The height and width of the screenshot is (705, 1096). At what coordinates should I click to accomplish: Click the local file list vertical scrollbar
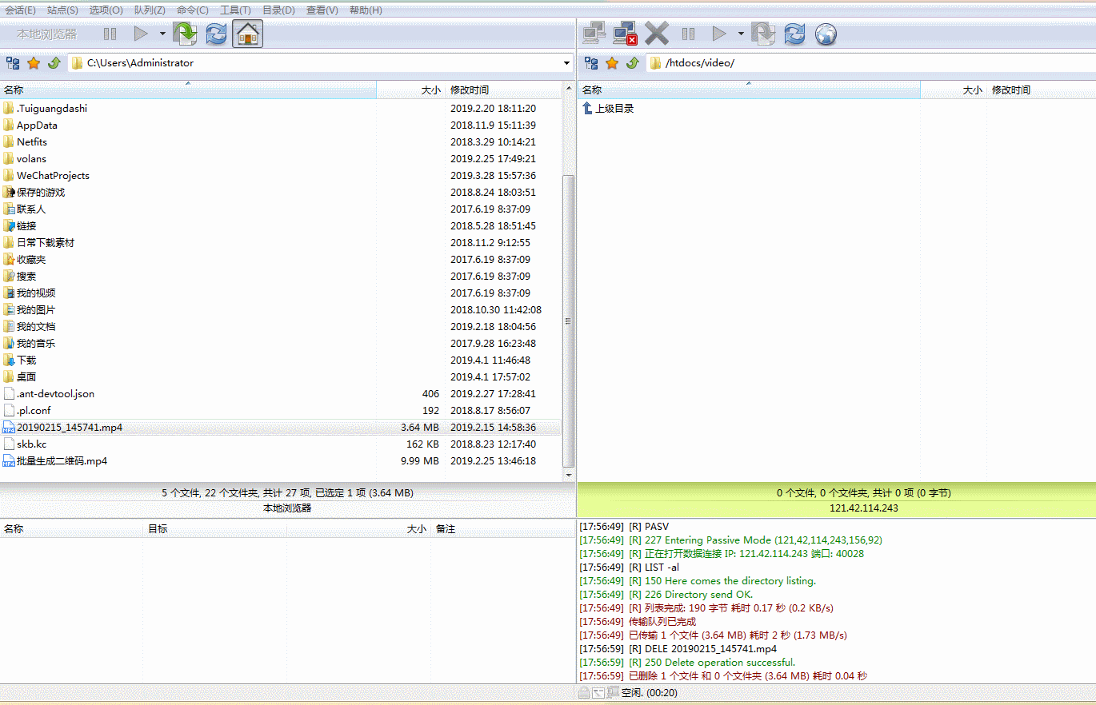pyautogui.click(x=569, y=320)
